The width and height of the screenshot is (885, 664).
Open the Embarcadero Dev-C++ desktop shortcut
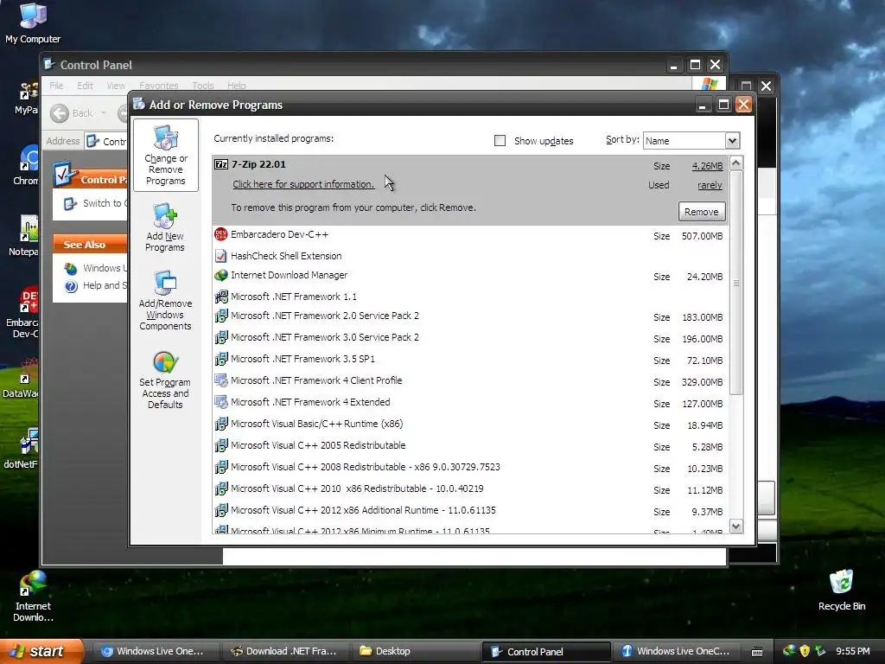[x=22, y=313]
